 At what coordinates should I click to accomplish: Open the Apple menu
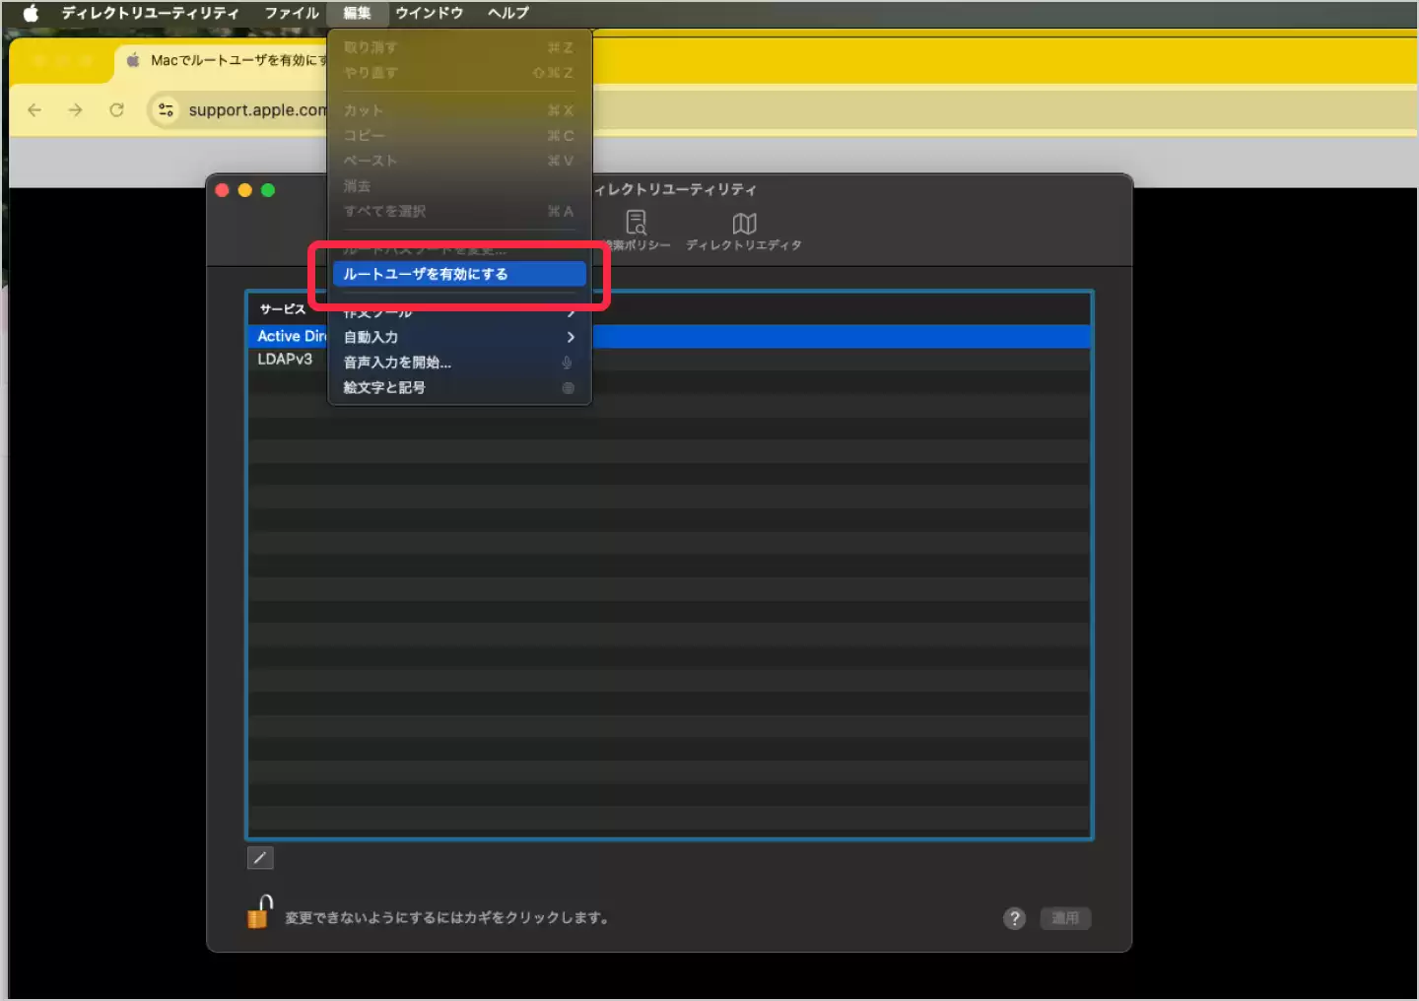click(31, 13)
